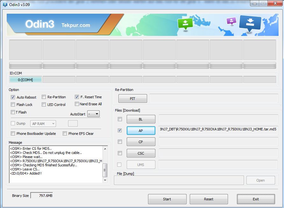Click the Tekpur.com banner text
284x208 pixels.
pos(76,25)
